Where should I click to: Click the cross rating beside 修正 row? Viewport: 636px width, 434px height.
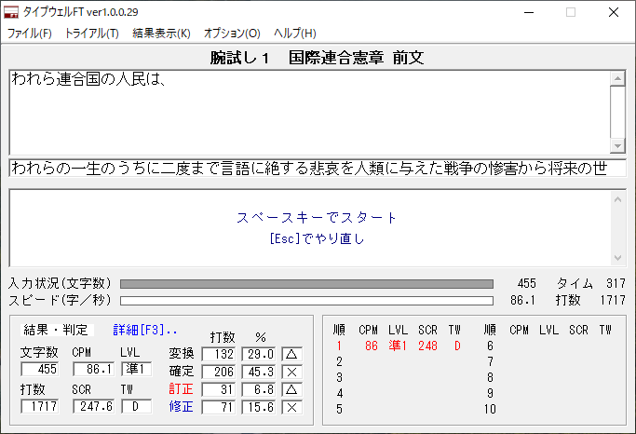tap(291, 407)
